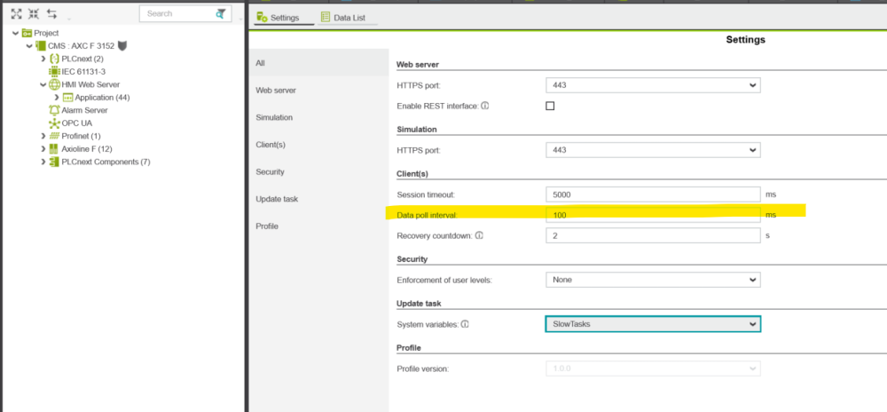Select the Settings tab

pyautogui.click(x=279, y=18)
